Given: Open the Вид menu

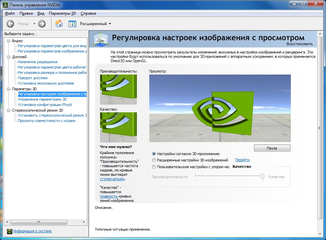Looking at the screenshot, I should pyautogui.click(x=41, y=13).
